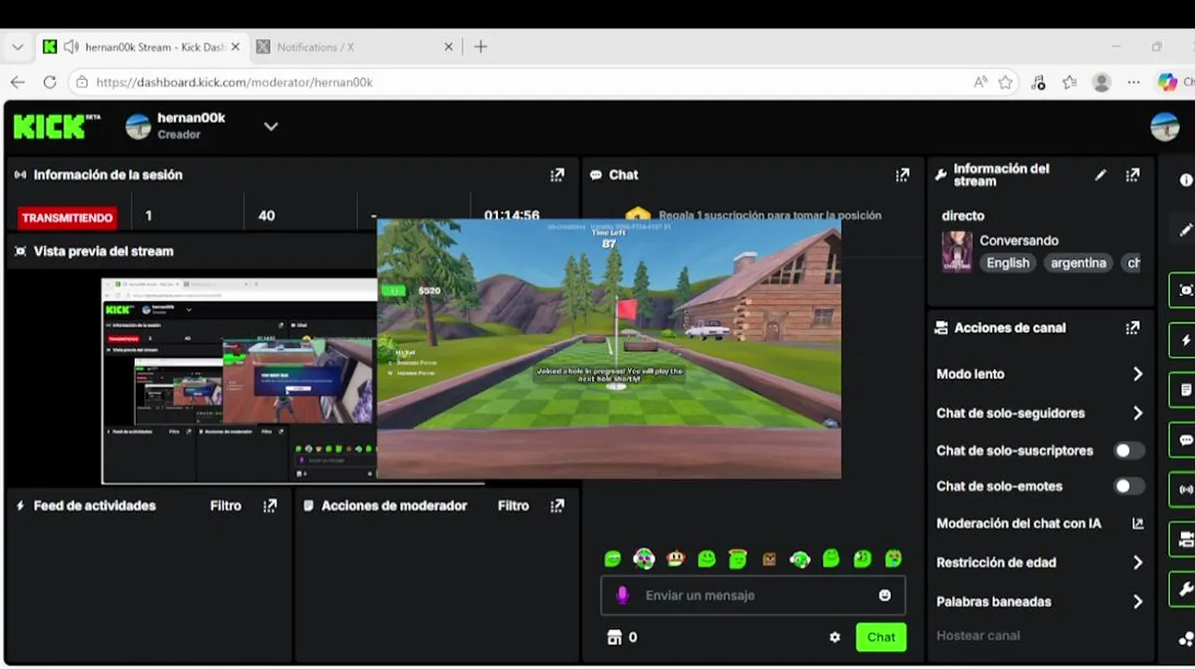This screenshot has width=1195, height=670.
Task: Toggle Chat de solo-emotes switch
Action: pyautogui.click(x=1129, y=486)
